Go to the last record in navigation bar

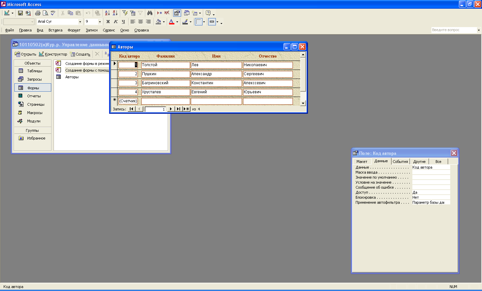tap(178, 109)
